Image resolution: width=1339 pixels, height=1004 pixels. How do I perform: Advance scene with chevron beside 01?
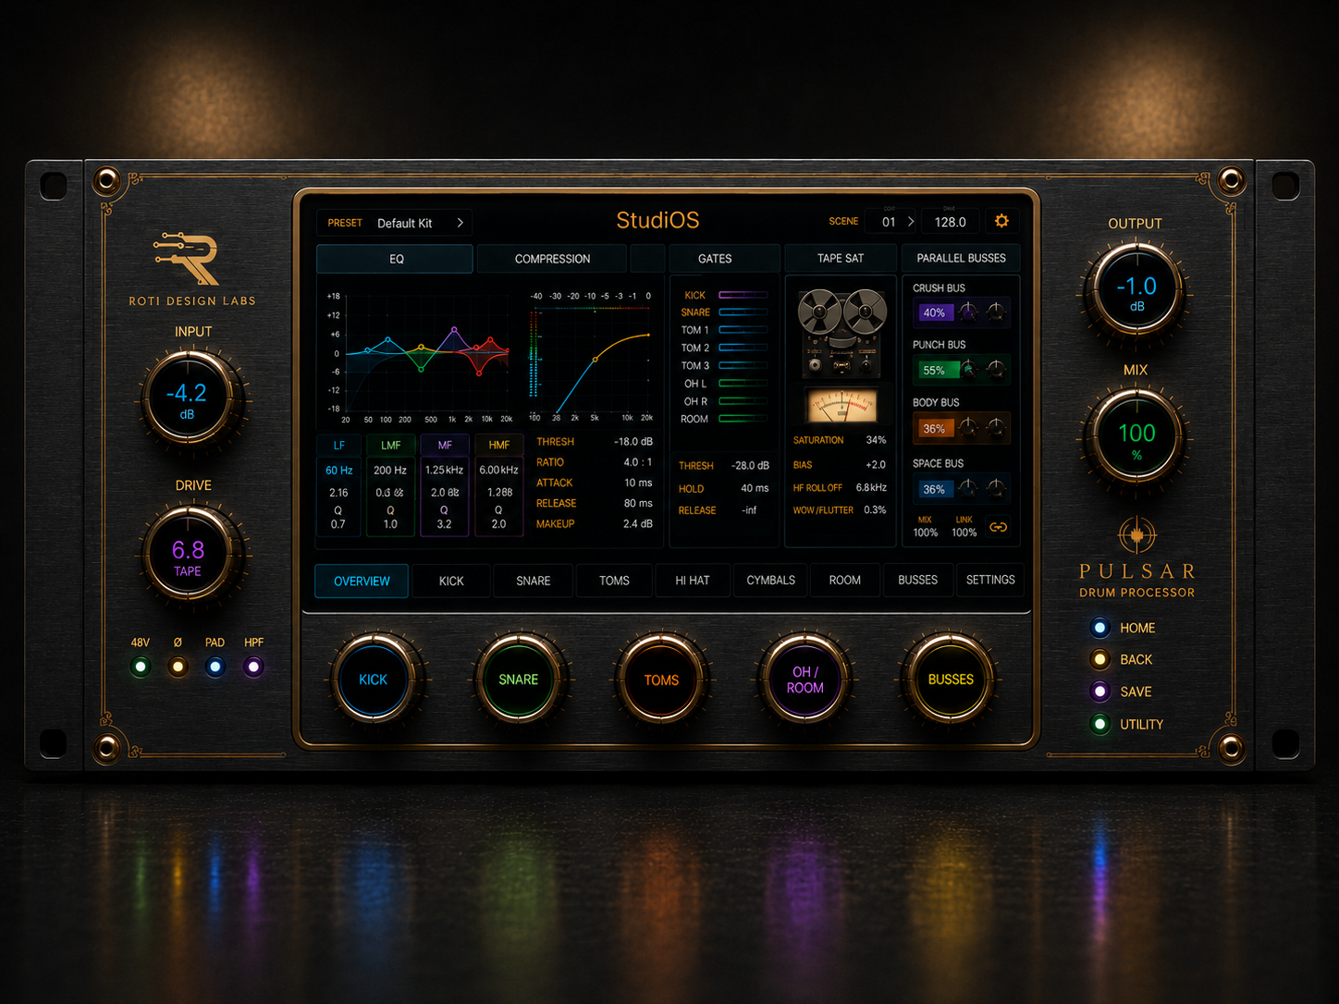click(911, 222)
